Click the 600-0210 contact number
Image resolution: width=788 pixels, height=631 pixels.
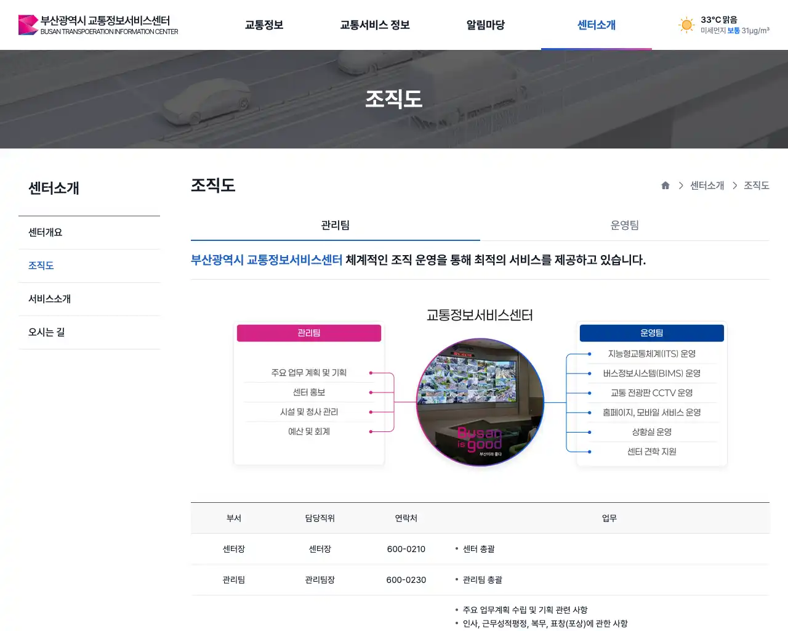[406, 549]
